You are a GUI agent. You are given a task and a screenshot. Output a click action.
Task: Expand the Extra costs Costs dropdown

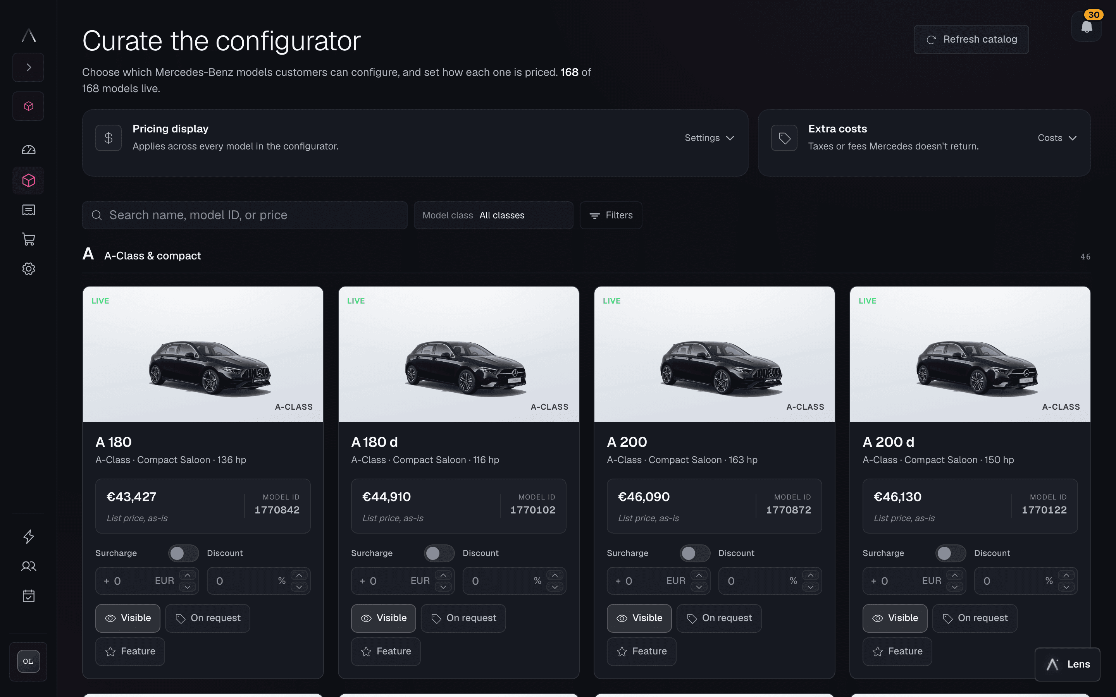click(1057, 138)
